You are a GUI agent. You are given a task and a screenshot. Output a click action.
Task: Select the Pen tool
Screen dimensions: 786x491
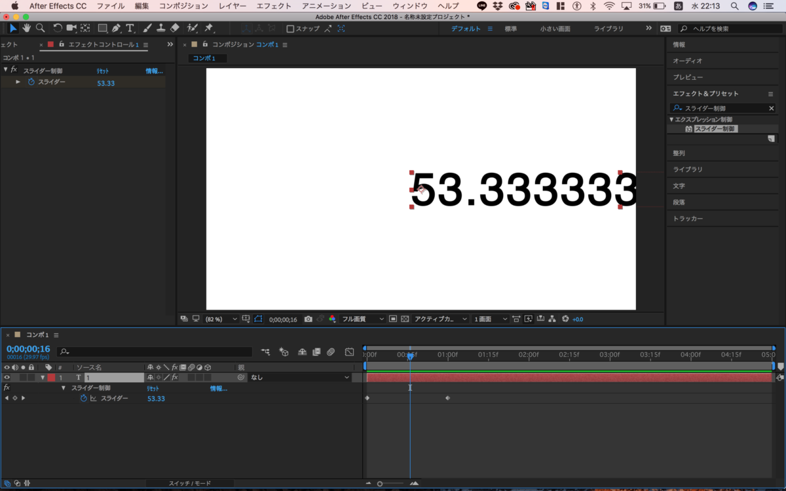point(116,28)
